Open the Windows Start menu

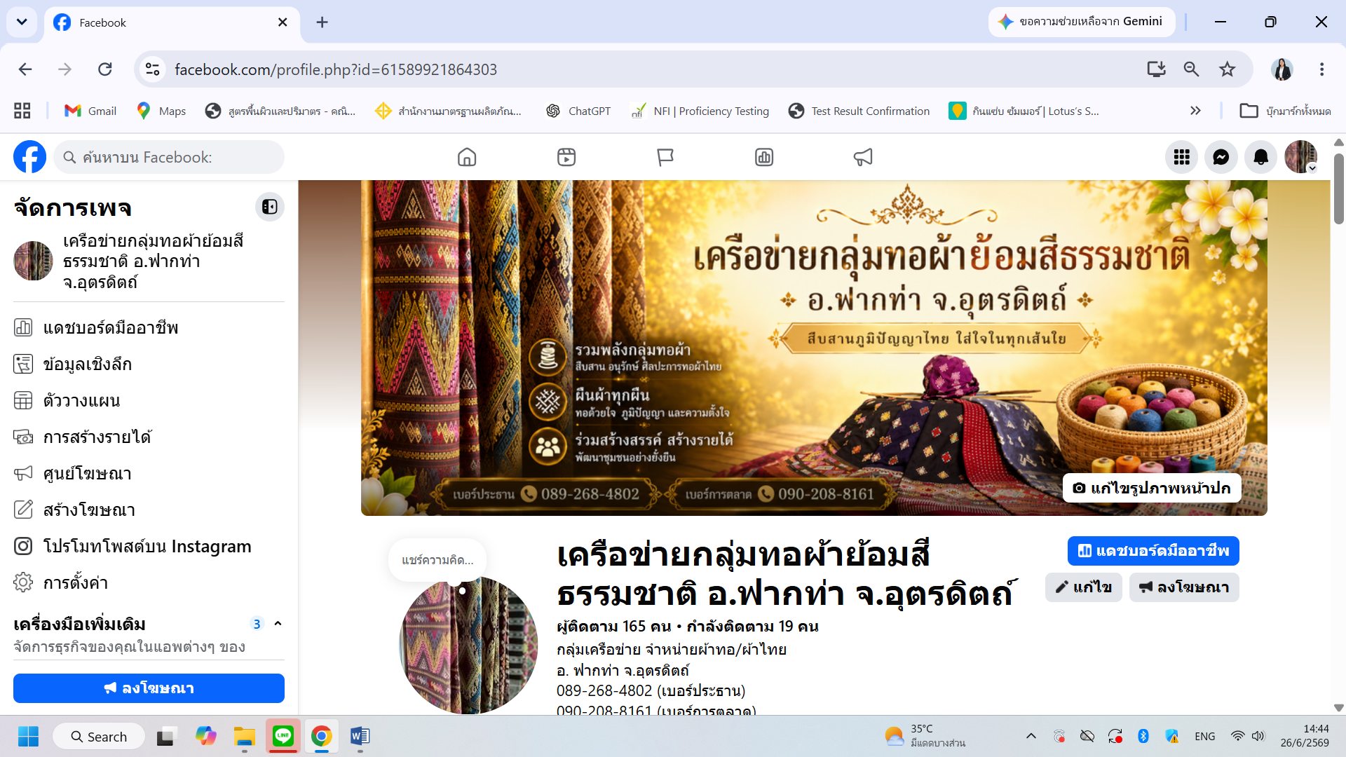(x=28, y=736)
